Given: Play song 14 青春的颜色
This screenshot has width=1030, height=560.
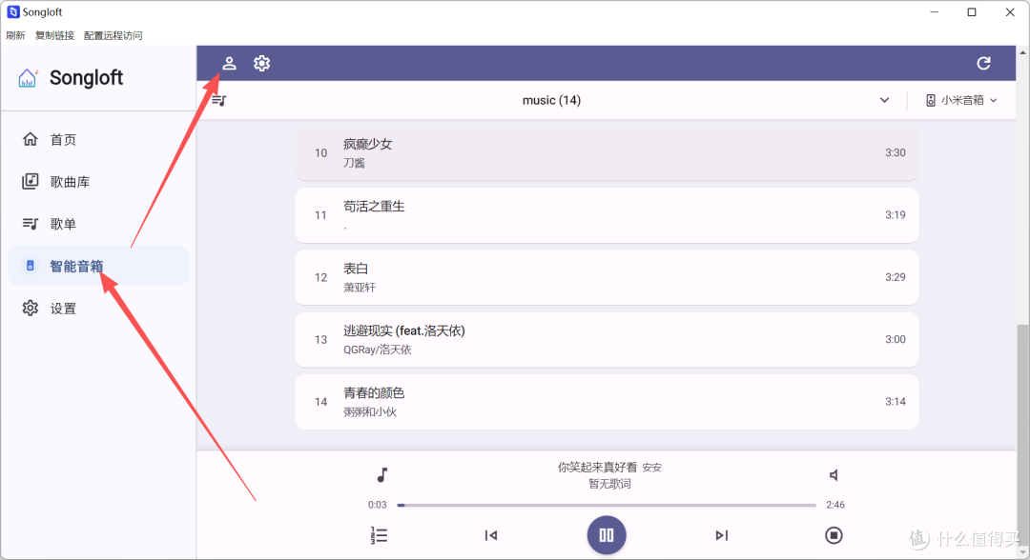Looking at the screenshot, I should (607, 402).
